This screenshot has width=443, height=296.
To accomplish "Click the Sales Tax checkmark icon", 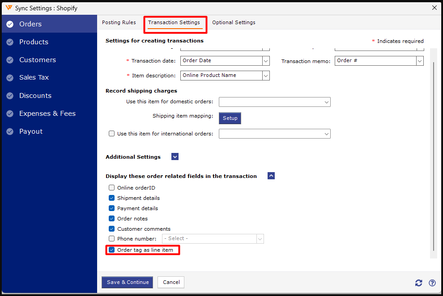I will tap(10, 78).
